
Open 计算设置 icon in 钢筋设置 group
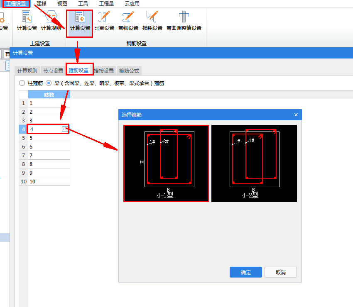[80, 23]
